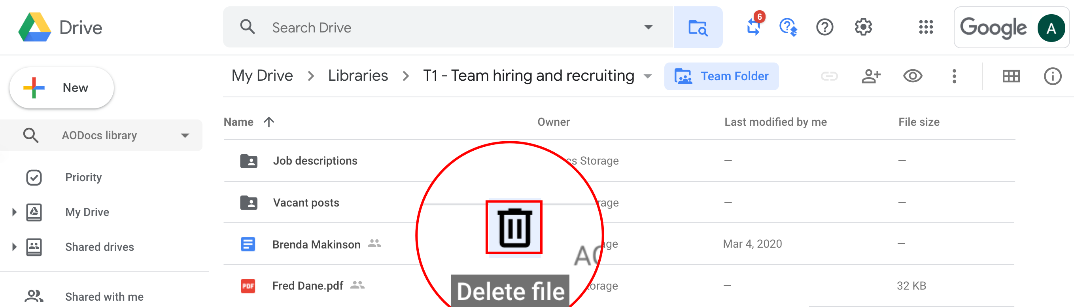
Task: Expand Shared drives tree arrow
Action: tap(14, 247)
